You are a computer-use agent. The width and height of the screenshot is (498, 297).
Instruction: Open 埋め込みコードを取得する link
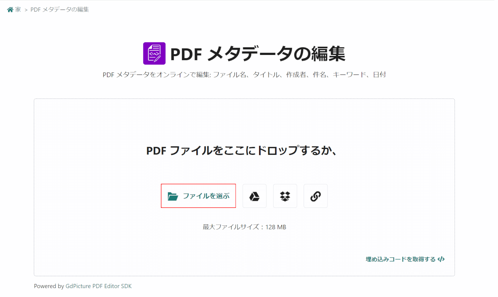(x=405, y=259)
